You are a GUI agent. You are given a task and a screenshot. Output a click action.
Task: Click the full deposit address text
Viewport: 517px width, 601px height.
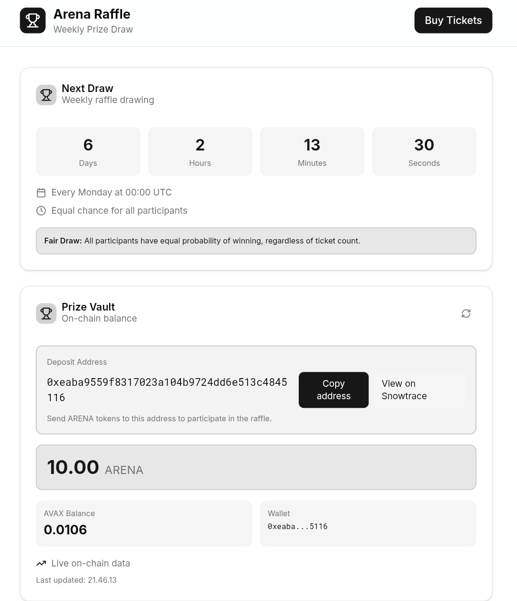167,390
